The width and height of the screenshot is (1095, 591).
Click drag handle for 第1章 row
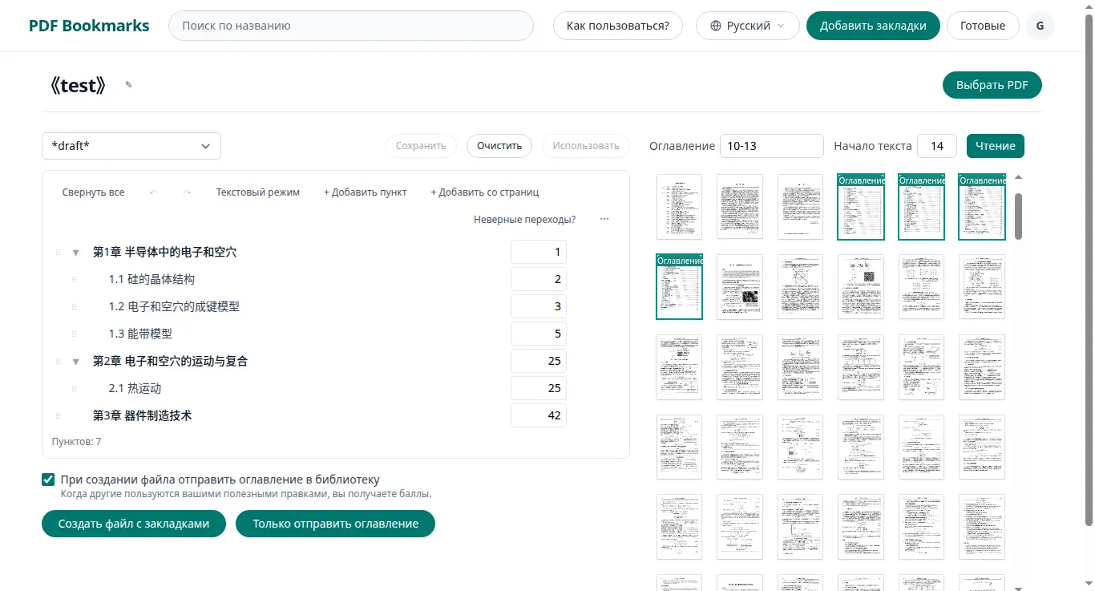(x=58, y=253)
